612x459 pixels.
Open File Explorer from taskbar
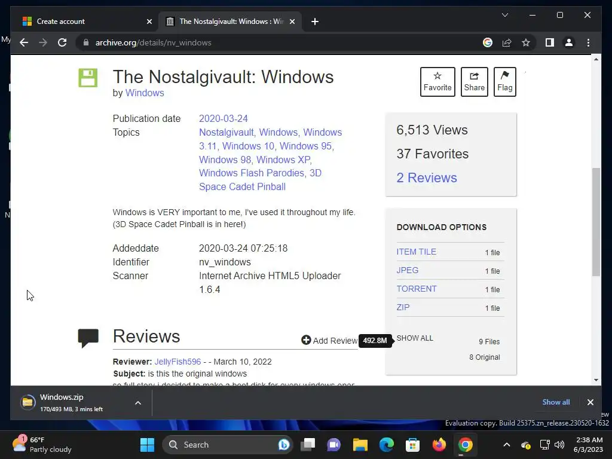point(360,445)
